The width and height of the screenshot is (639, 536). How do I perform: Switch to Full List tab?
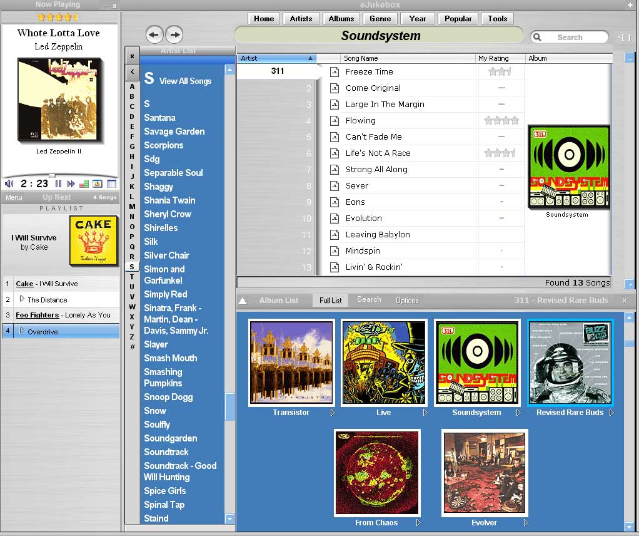(x=331, y=301)
